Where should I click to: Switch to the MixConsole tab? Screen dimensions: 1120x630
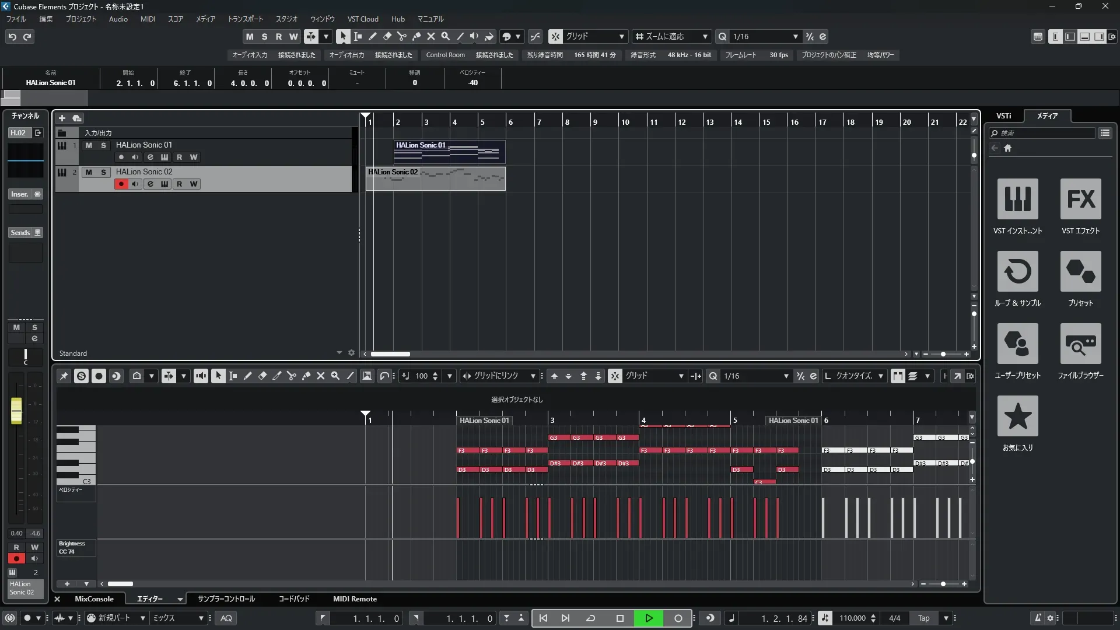click(94, 599)
